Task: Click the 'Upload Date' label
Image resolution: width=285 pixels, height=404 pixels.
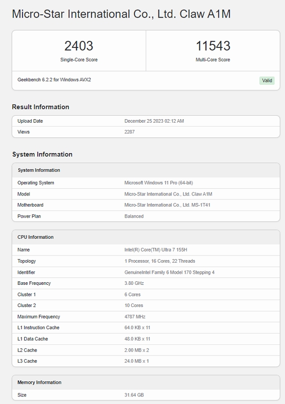Action: (x=30, y=121)
